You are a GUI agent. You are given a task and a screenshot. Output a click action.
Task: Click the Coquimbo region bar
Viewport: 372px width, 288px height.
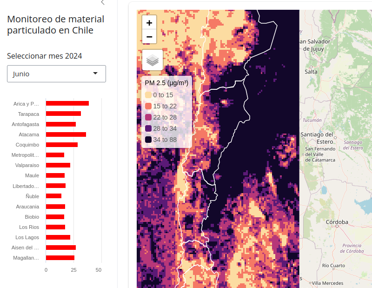[x=61, y=145]
